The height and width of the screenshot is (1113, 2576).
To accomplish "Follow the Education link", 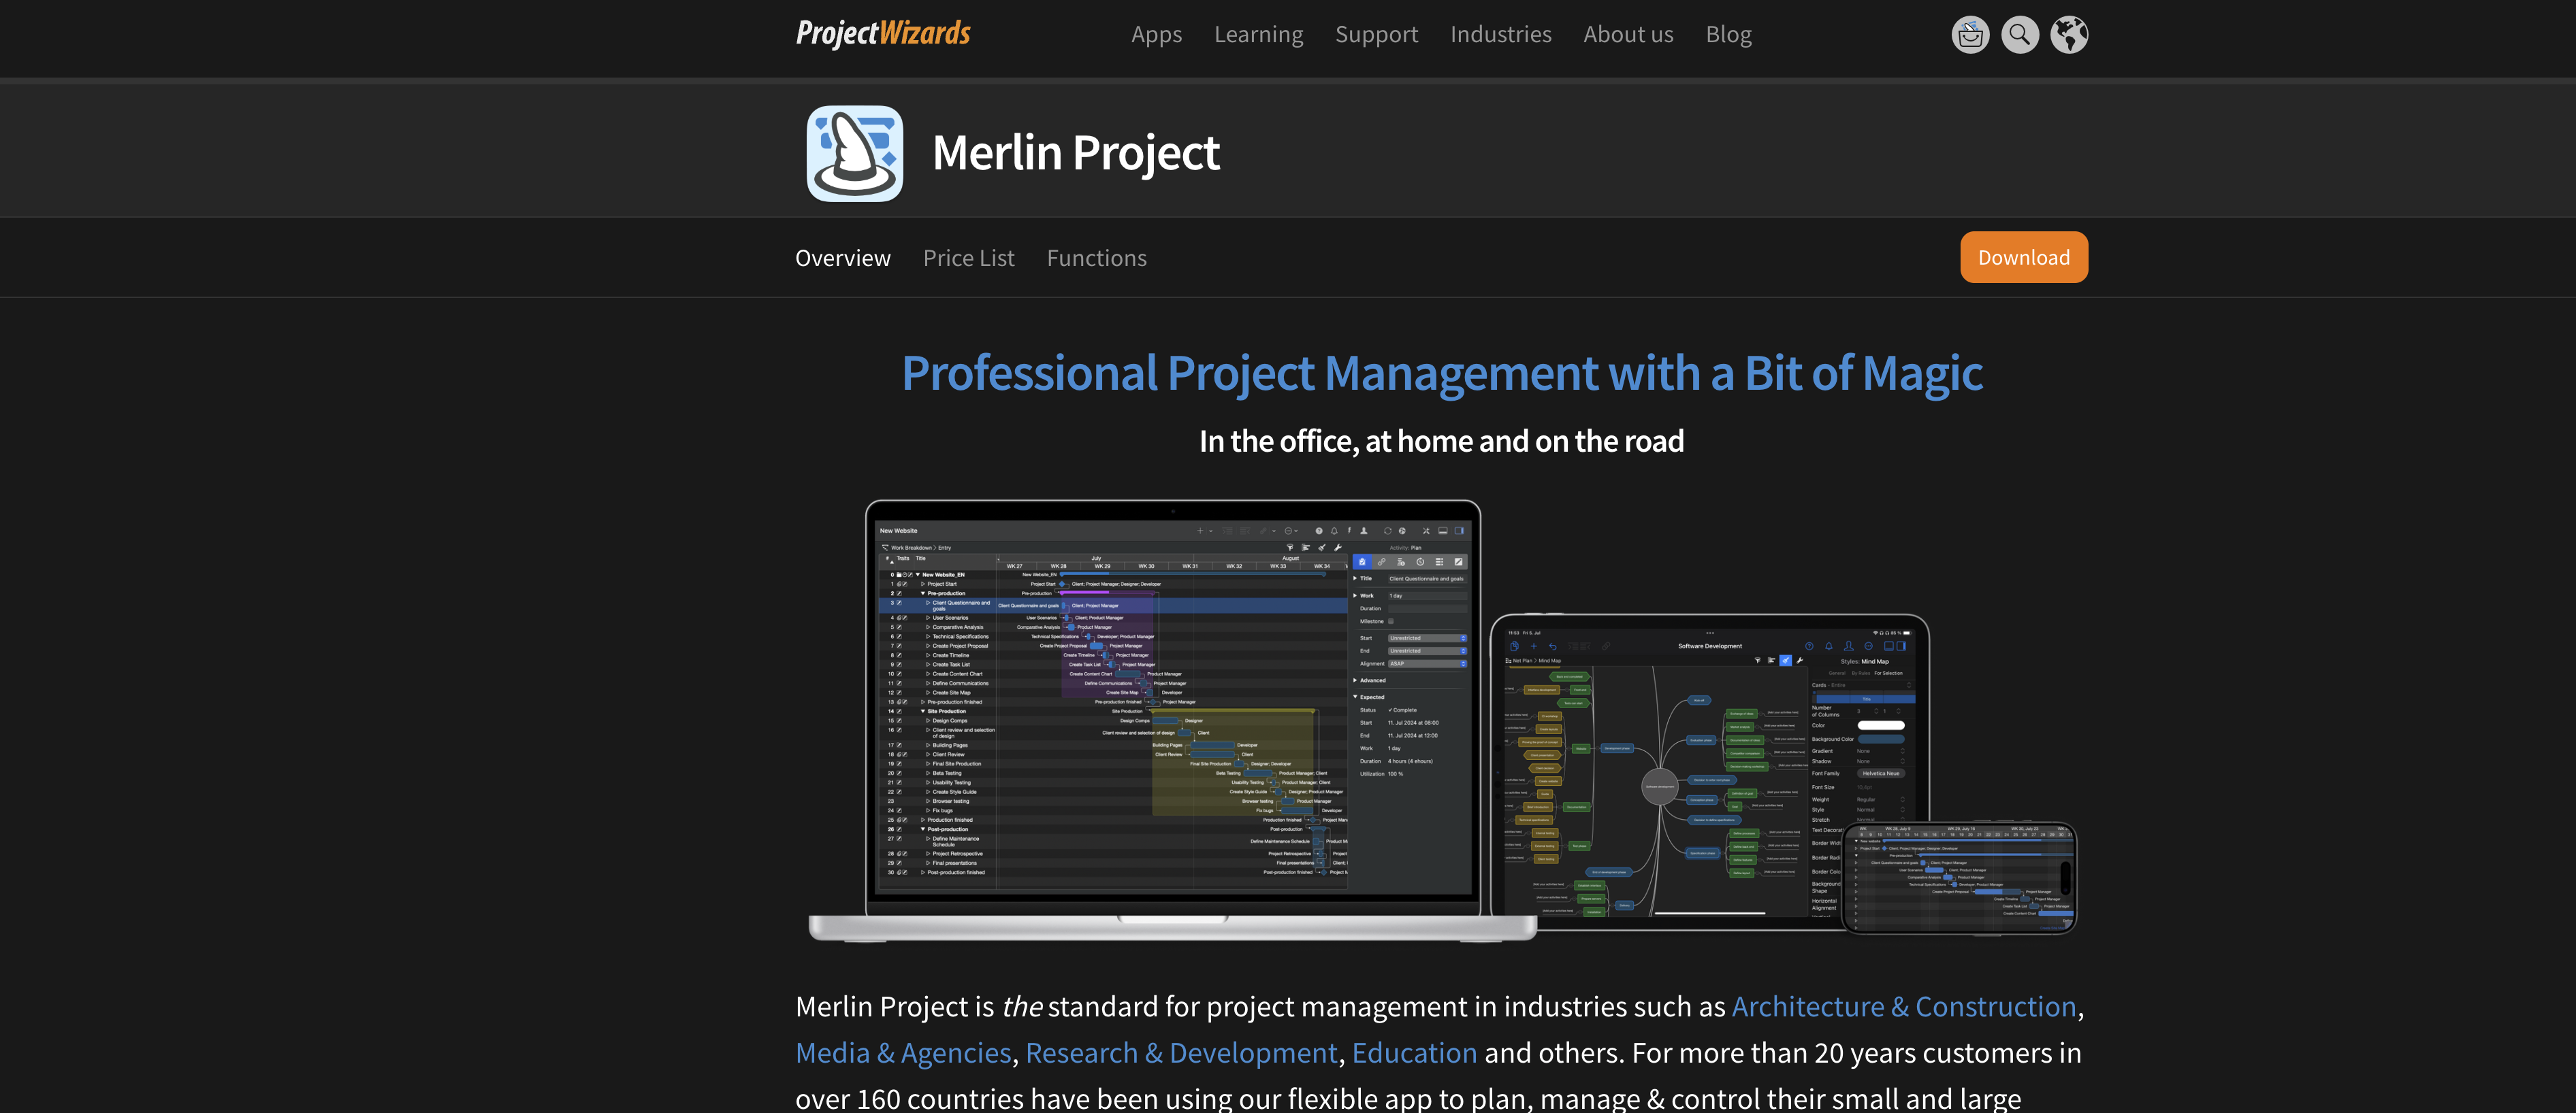I will coord(1414,1052).
